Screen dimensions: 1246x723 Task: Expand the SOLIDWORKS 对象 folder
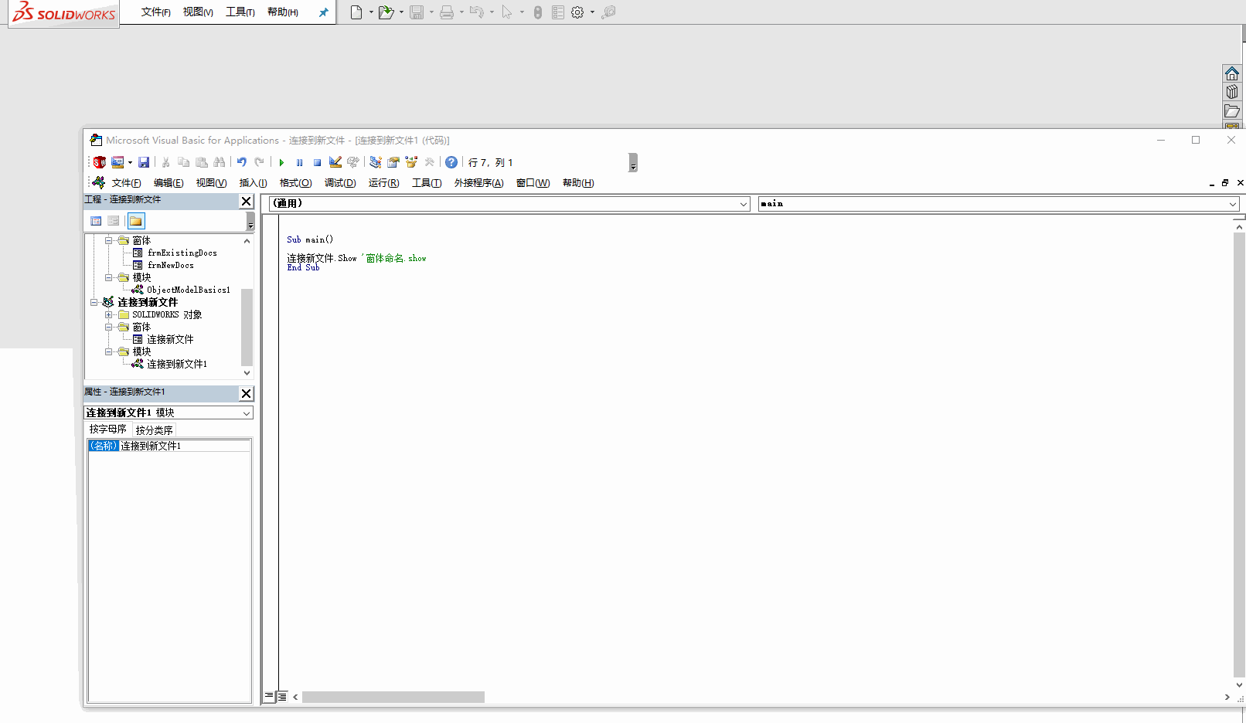[109, 314]
